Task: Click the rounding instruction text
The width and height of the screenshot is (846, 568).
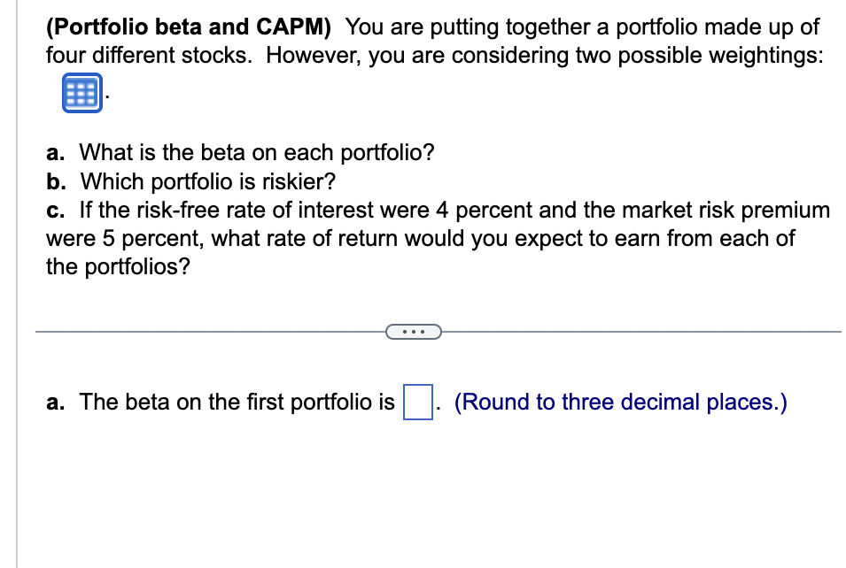Action: [x=620, y=402]
